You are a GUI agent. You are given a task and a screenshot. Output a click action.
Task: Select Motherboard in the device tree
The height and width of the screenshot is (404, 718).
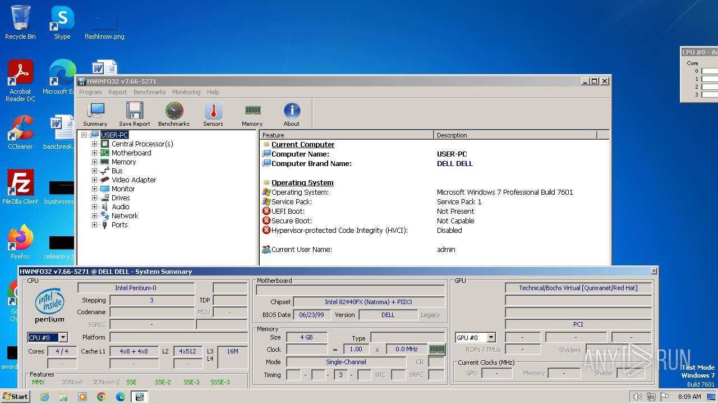[x=131, y=153]
